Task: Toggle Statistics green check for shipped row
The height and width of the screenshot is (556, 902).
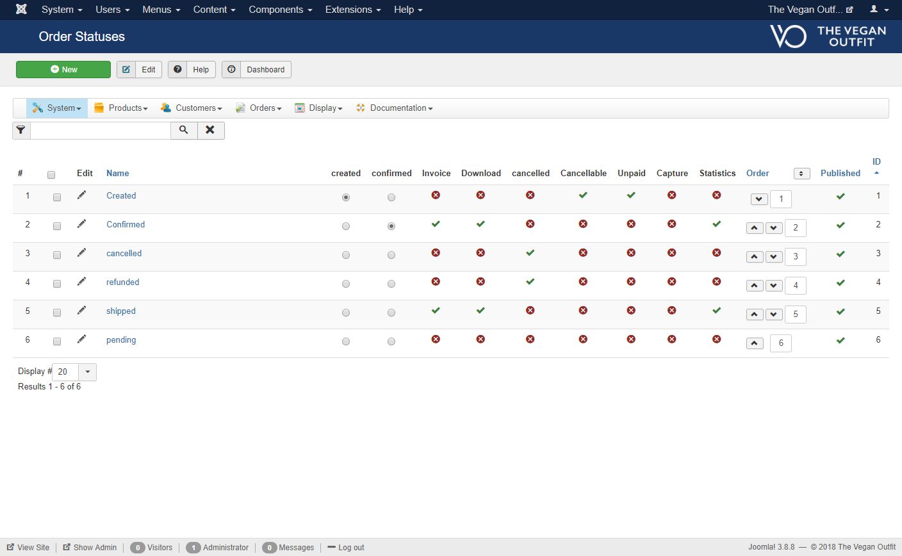Action: [716, 311]
